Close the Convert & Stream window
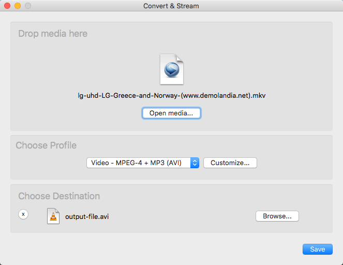 pos(7,6)
